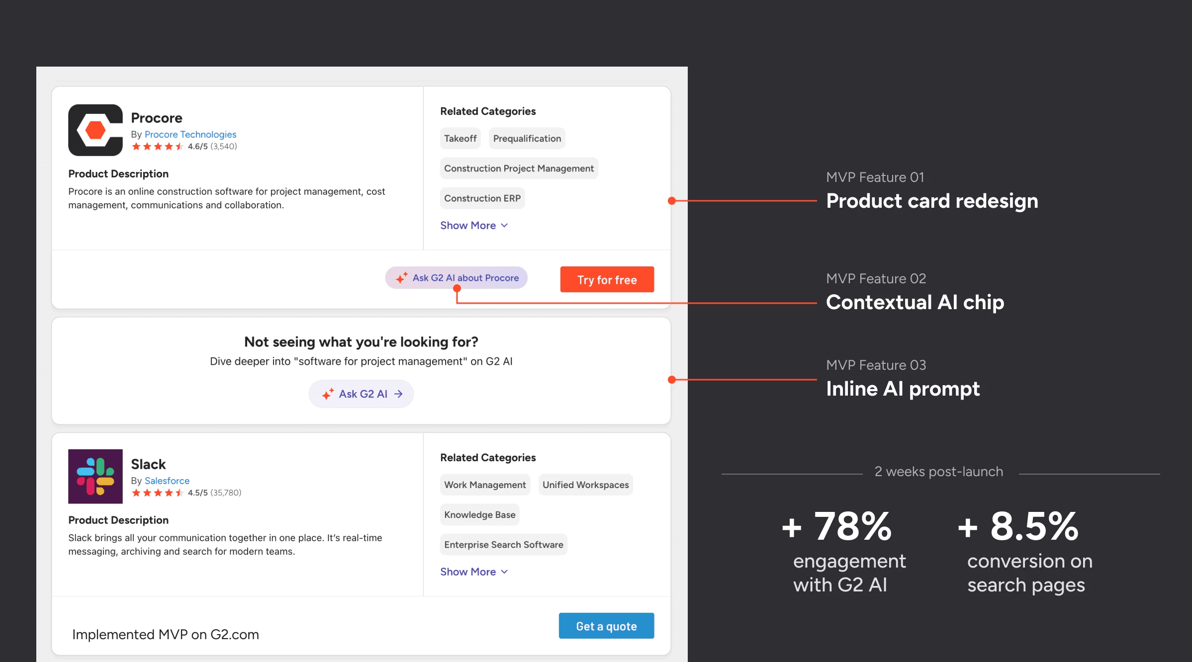Image resolution: width=1192 pixels, height=662 pixels.
Task: Select Enterprise Search Software category
Action: pos(503,545)
